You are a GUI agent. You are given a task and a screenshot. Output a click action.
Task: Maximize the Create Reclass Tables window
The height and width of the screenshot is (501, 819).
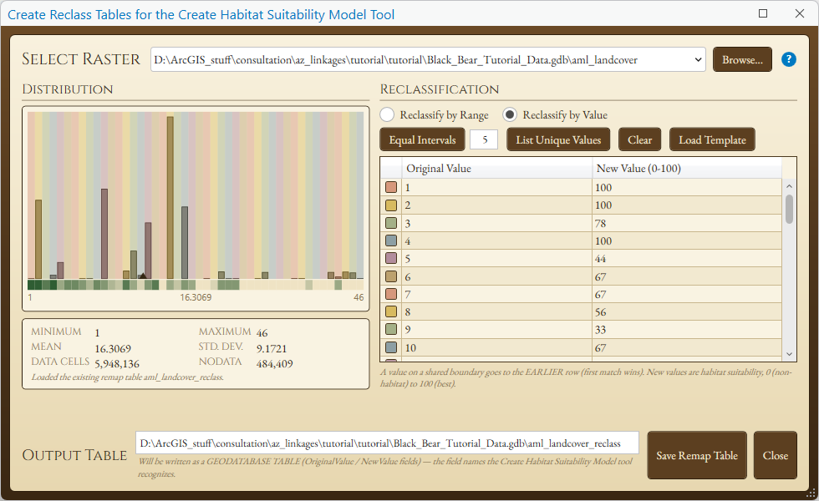763,13
